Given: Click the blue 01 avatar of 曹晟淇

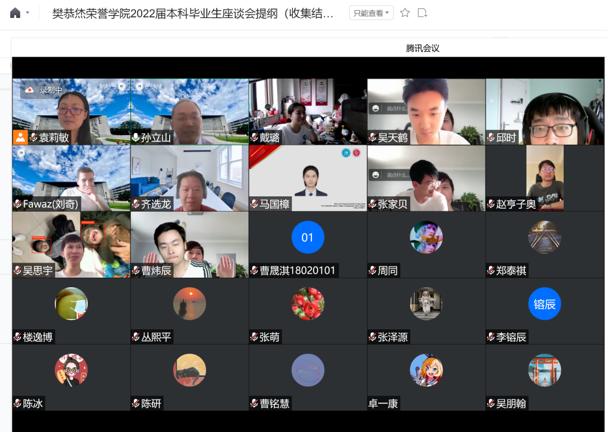Looking at the screenshot, I should 307,237.
